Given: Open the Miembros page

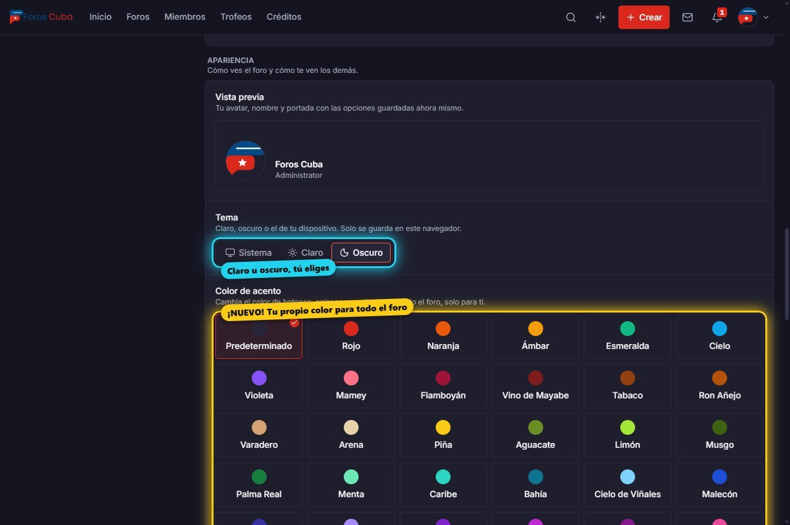Looking at the screenshot, I should pos(185,17).
